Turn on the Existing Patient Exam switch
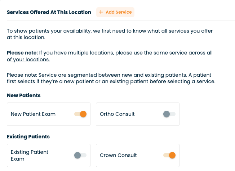This screenshot has width=235, height=171. click(x=80, y=156)
